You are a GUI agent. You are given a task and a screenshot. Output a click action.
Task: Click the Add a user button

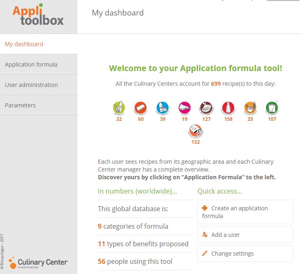pos(245,235)
